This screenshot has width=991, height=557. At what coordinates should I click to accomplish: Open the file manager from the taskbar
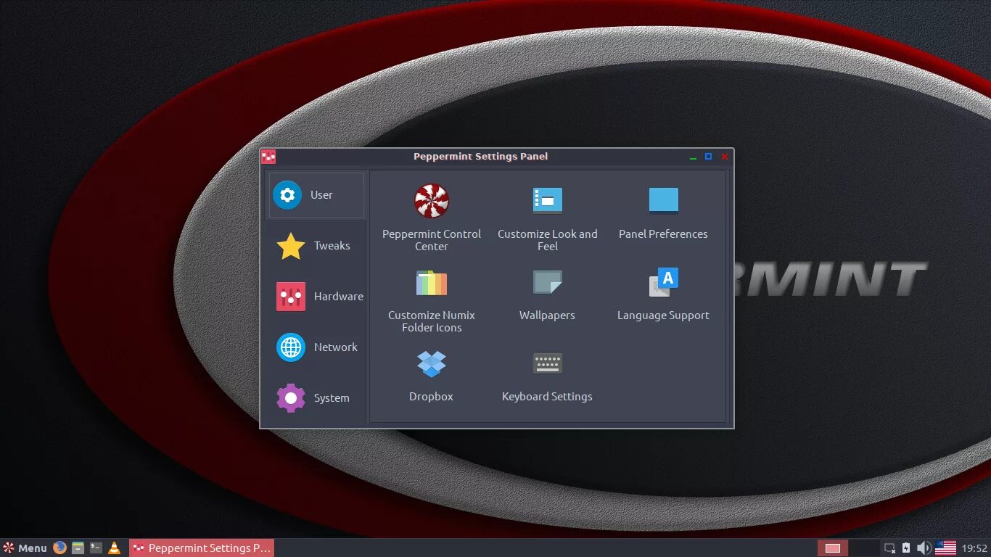coord(77,548)
